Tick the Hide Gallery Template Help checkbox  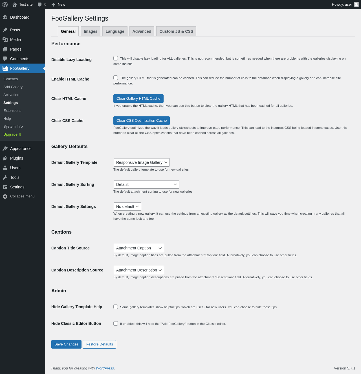[116, 307]
